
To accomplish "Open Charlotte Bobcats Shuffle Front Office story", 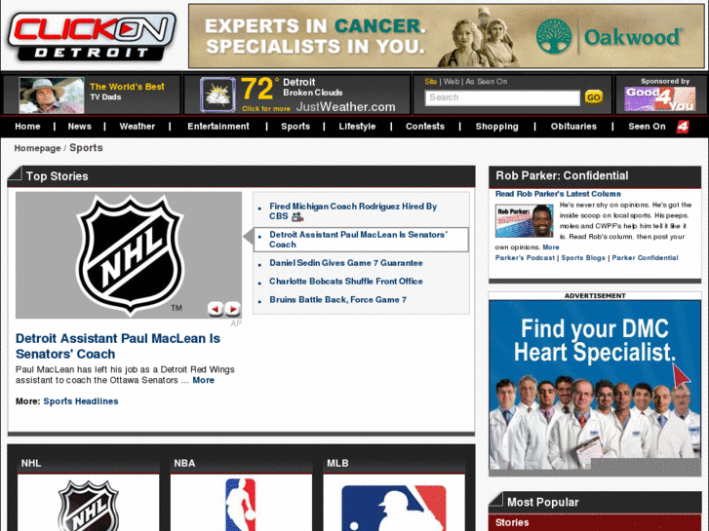I will click(346, 282).
